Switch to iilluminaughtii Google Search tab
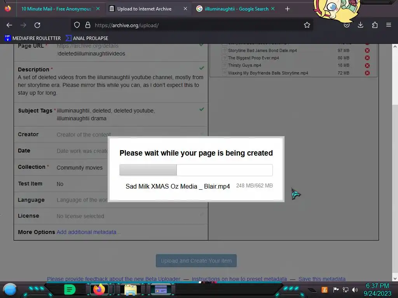 pos(236,9)
